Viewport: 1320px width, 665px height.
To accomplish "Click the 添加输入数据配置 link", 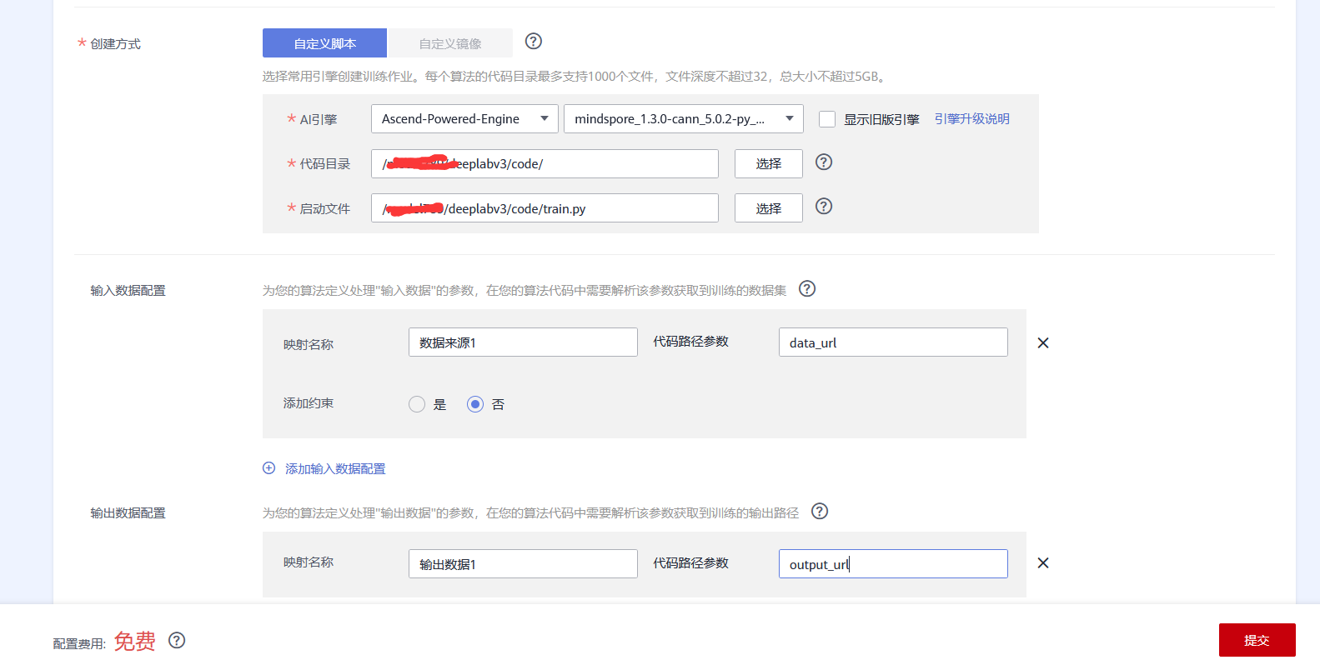I will tap(335, 468).
